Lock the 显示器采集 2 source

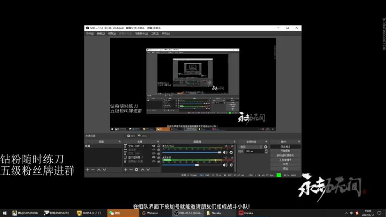159,157
